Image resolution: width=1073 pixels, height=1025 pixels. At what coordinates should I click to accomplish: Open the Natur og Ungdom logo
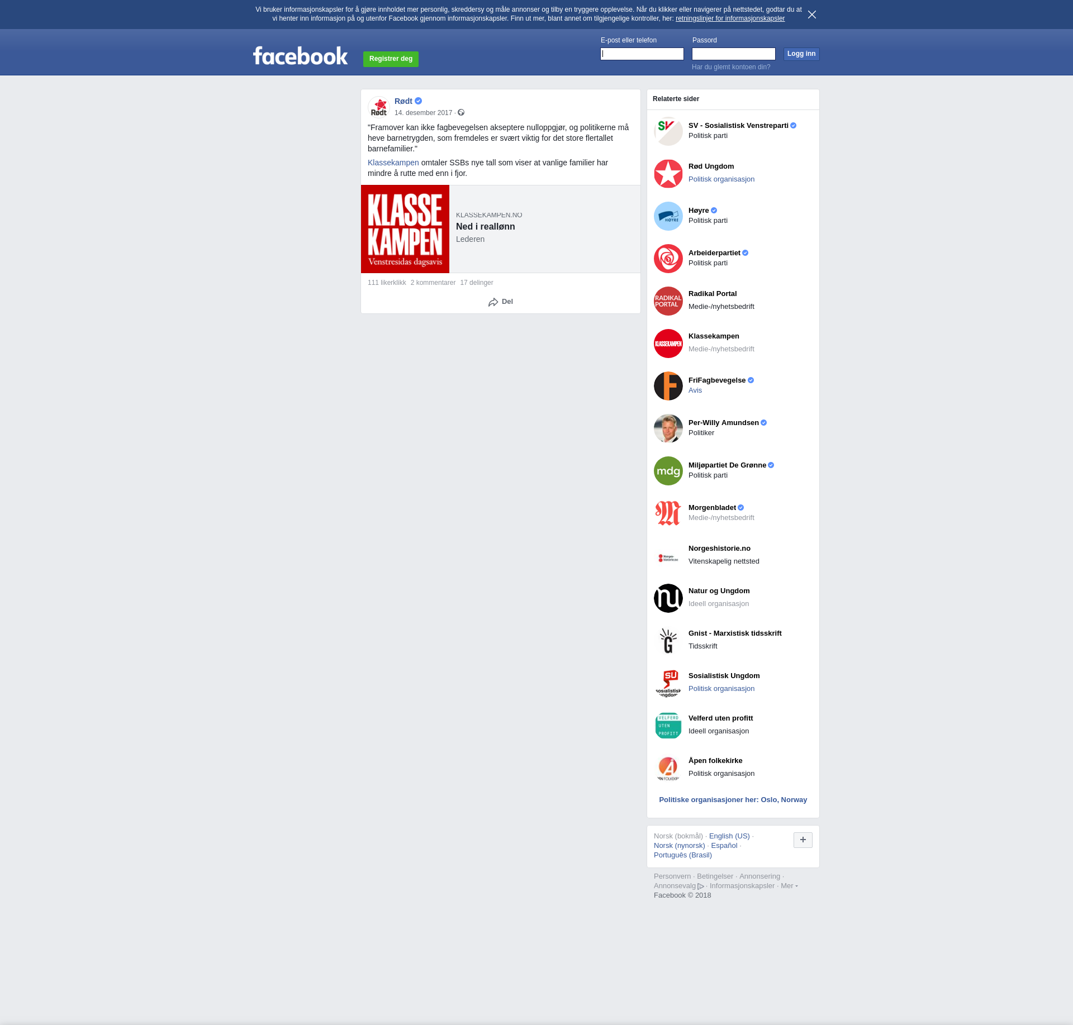pos(668,598)
